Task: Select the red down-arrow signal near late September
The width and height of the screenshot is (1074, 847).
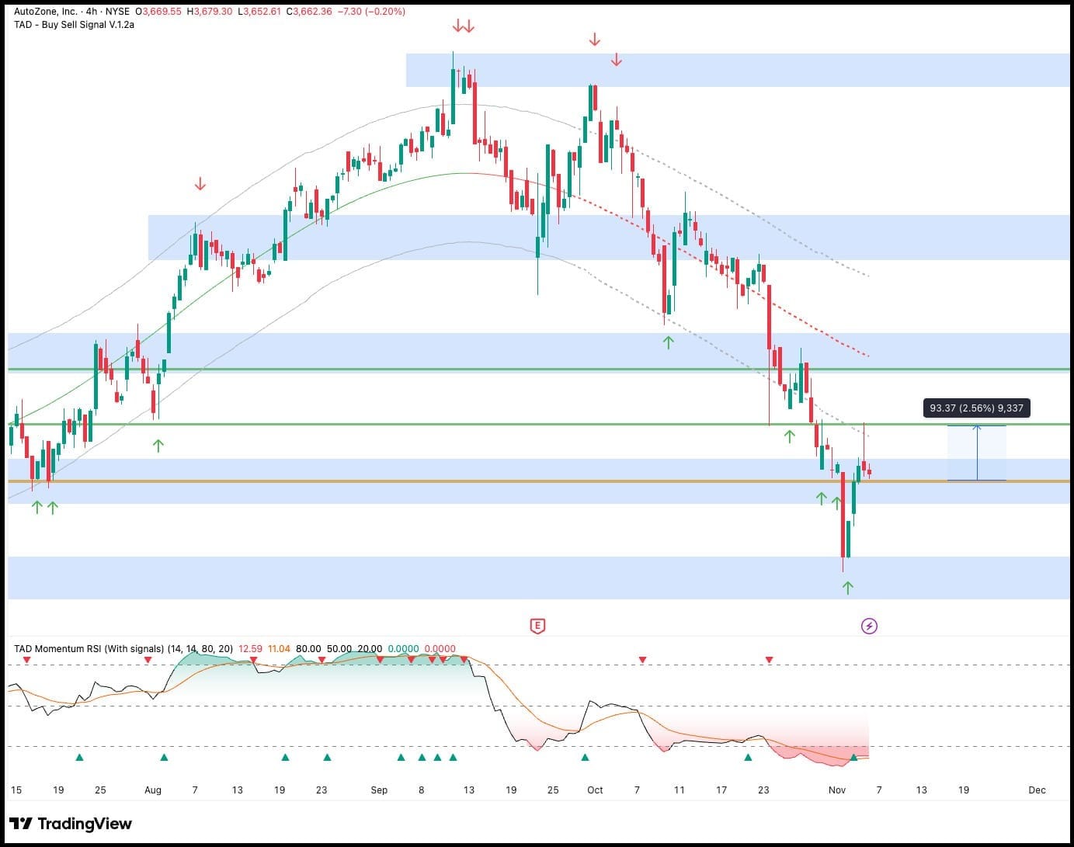Action: click(x=595, y=36)
